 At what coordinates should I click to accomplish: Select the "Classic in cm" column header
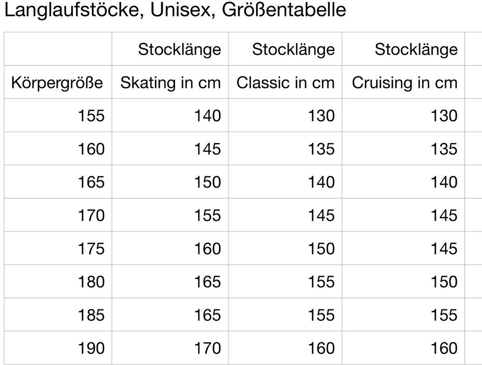286,83
